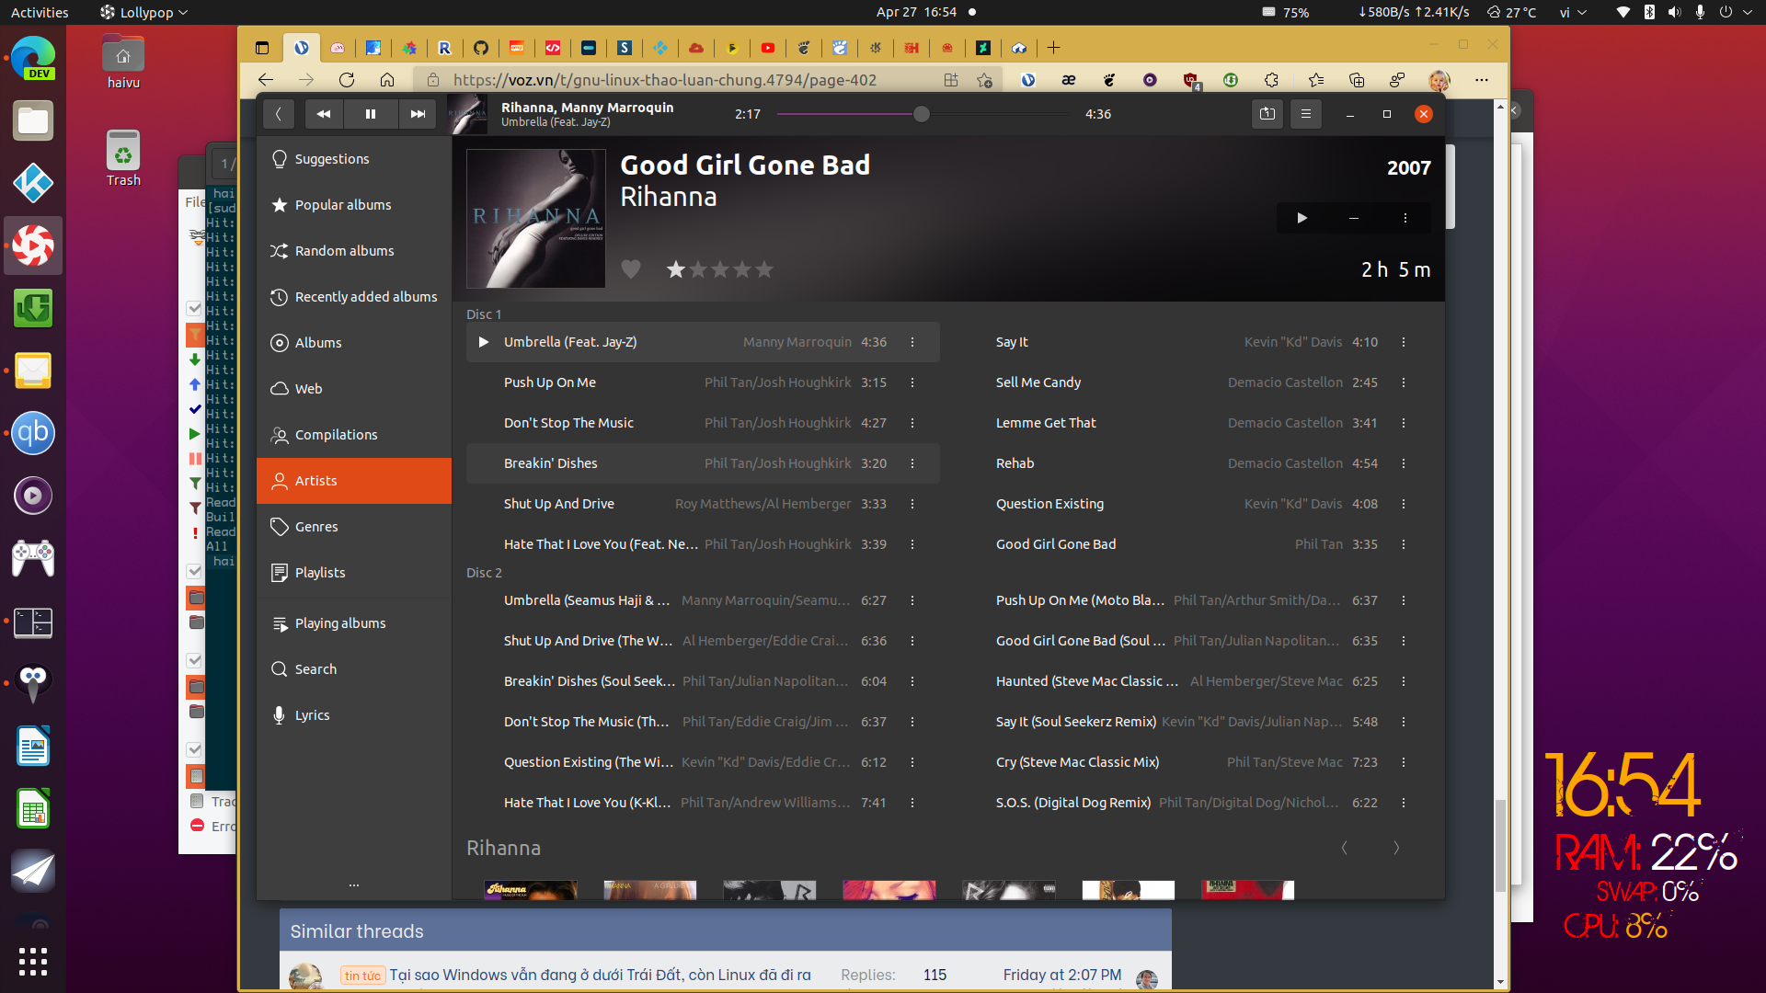1766x993 pixels.
Task: Open options for Say It track
Action: point(1404,342)
